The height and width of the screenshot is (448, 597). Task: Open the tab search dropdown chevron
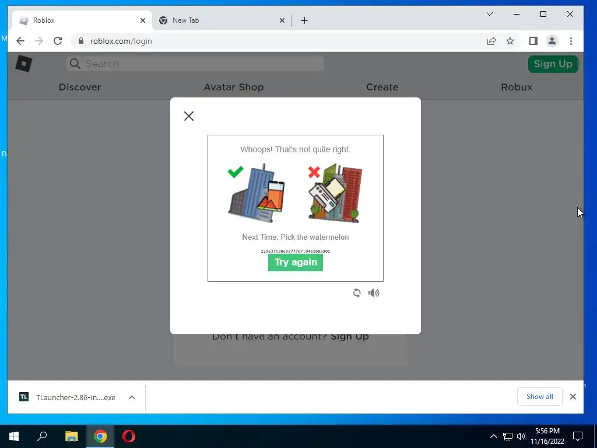pos(490,14)
